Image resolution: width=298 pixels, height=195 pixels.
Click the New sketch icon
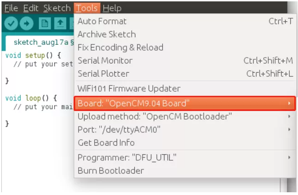tap(44, 23)
